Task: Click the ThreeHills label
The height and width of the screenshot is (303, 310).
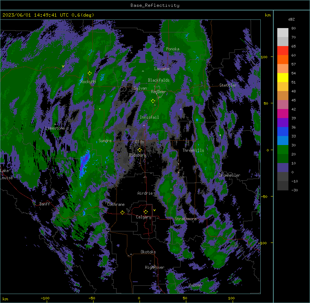Action: [193, 150]
